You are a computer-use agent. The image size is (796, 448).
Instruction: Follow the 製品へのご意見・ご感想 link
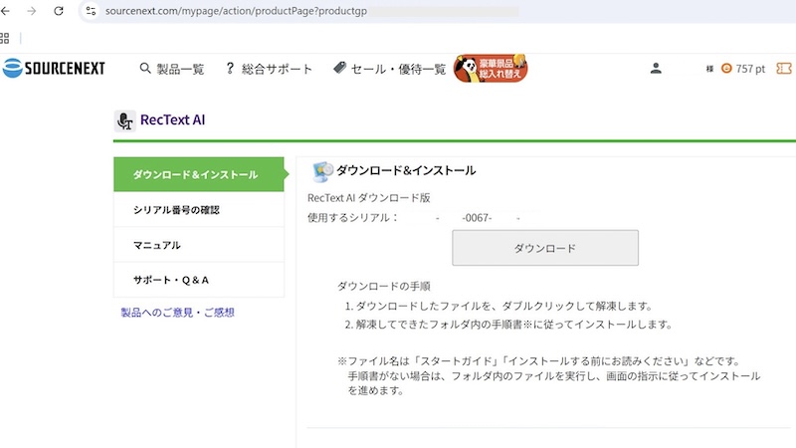(177, 313)
